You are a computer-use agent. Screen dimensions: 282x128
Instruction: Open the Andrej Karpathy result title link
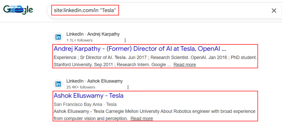[x=140, y=49]
